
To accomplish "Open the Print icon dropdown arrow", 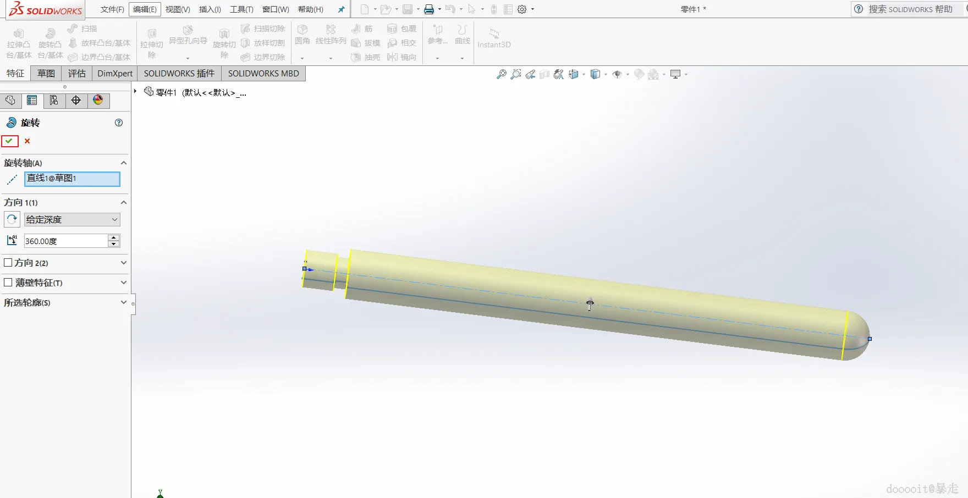I will click(439, 9).
